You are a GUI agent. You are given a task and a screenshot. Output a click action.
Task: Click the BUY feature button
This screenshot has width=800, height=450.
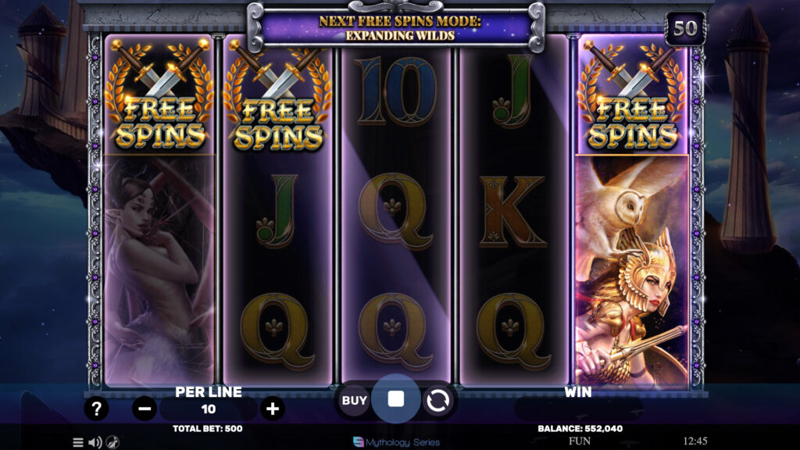pyautogui.click(x=354, y=401)
